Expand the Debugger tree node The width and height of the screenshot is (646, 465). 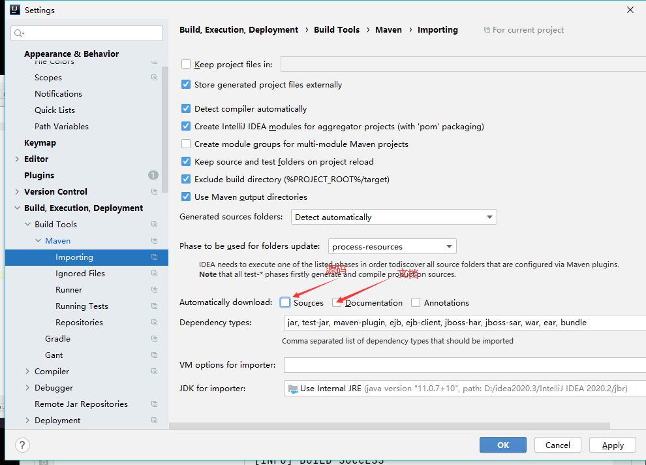(27, 388)
